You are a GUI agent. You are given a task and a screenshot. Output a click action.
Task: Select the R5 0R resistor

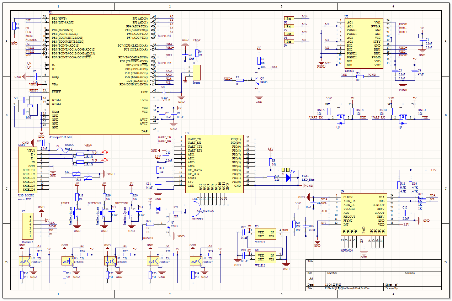358,76
